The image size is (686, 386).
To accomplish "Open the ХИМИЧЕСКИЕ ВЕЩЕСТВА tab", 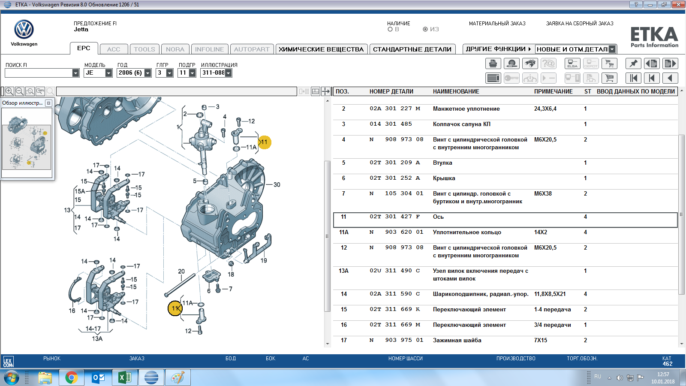I will click(x=321, y=49).
